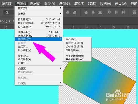This screenshot has height=104, width=138.
Task: Rotate image 逆时针 90 度(0)
Action: (x=77, y=47)
